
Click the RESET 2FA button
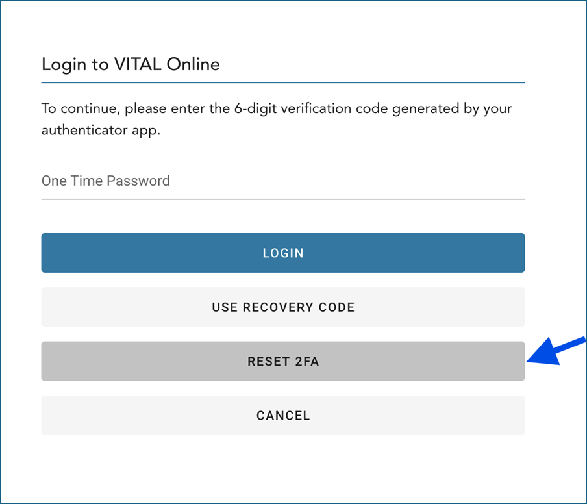tap(282, 361)
